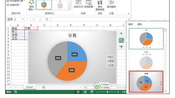Click the Chart Styles paintbrush button
The image size is (175, 98).
tap(121, 40)
